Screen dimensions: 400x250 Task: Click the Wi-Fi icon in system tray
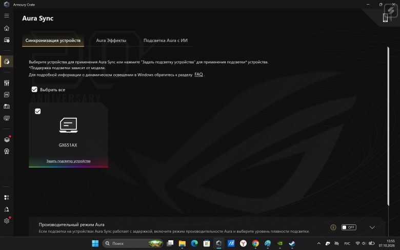tap(357, 243)
